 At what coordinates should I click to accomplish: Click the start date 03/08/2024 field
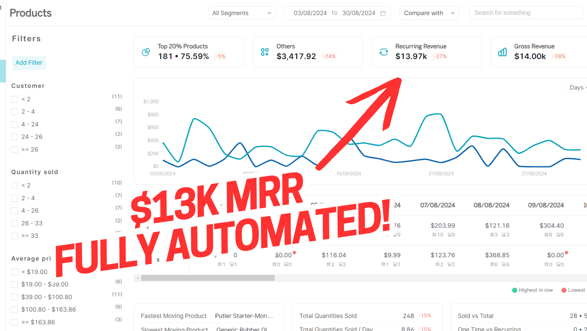pos(310,13)
